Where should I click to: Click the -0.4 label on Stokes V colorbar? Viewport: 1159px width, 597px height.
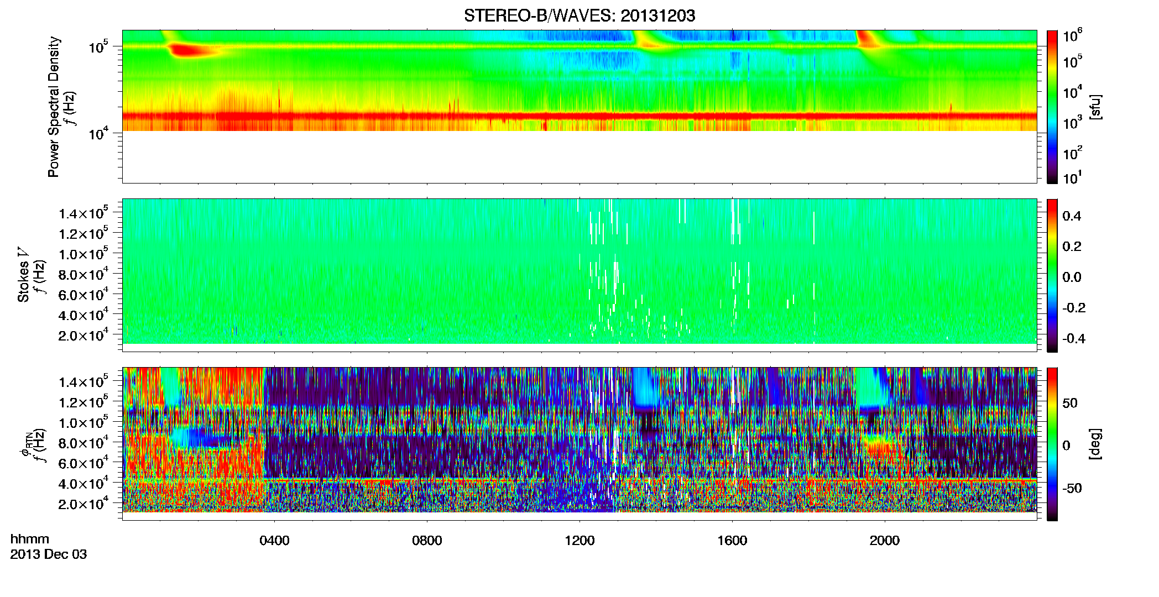point(1074,338)
